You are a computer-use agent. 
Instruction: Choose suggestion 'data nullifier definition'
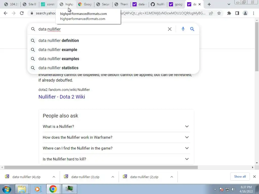click(113, 41)
